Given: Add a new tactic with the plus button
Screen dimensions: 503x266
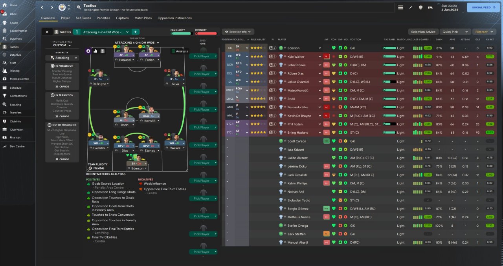Looking at the screenshot, I should click(135, 32).
